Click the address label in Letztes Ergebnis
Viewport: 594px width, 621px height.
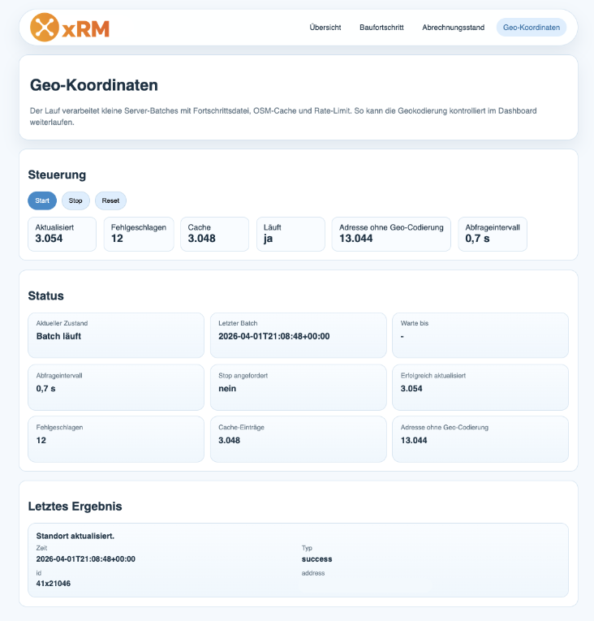pos(313,573)
